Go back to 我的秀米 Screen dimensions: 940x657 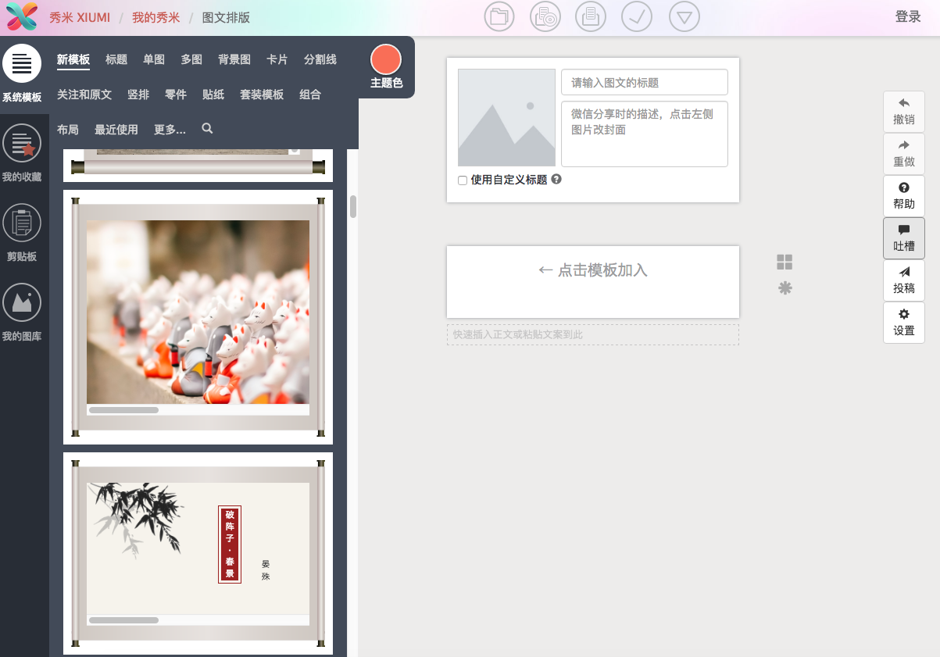pos(155,16)
